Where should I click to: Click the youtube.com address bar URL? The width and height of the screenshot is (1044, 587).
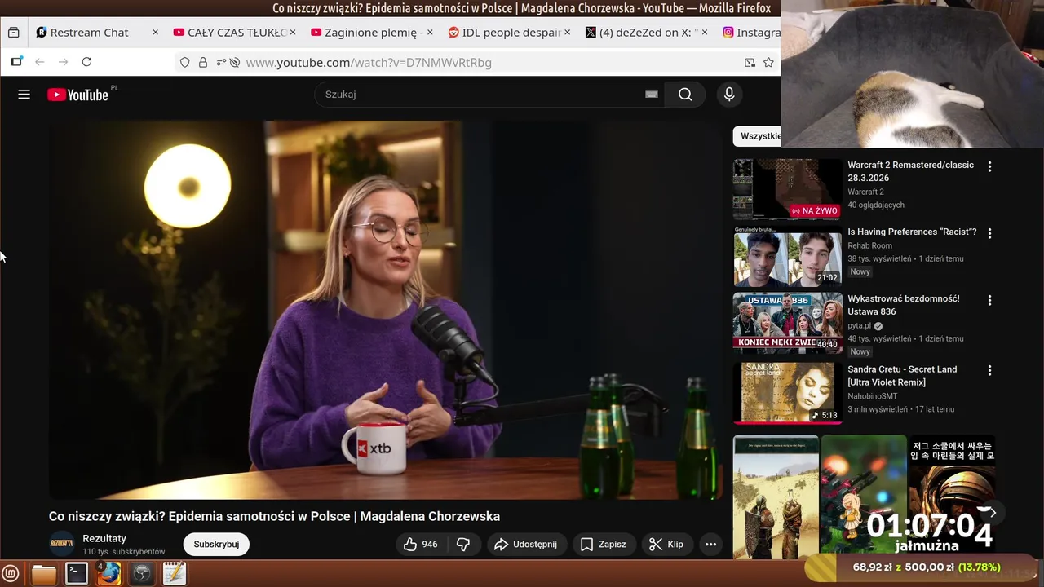pyautogui.click(x=369, y=63)
